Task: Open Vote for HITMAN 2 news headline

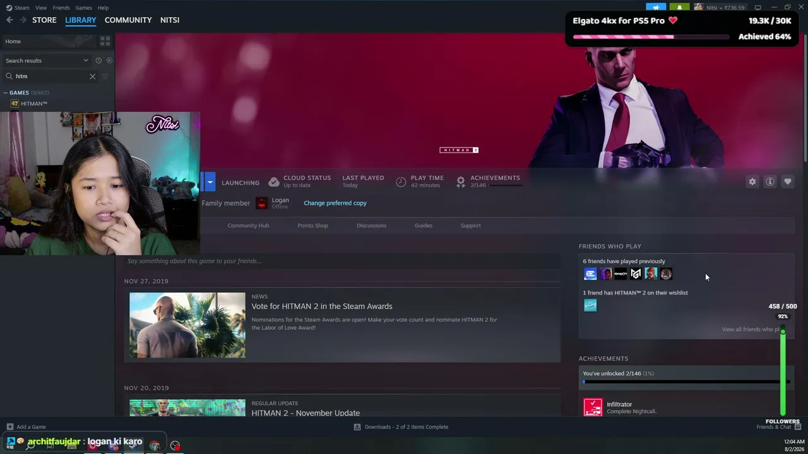Action: tap(322, 306)
